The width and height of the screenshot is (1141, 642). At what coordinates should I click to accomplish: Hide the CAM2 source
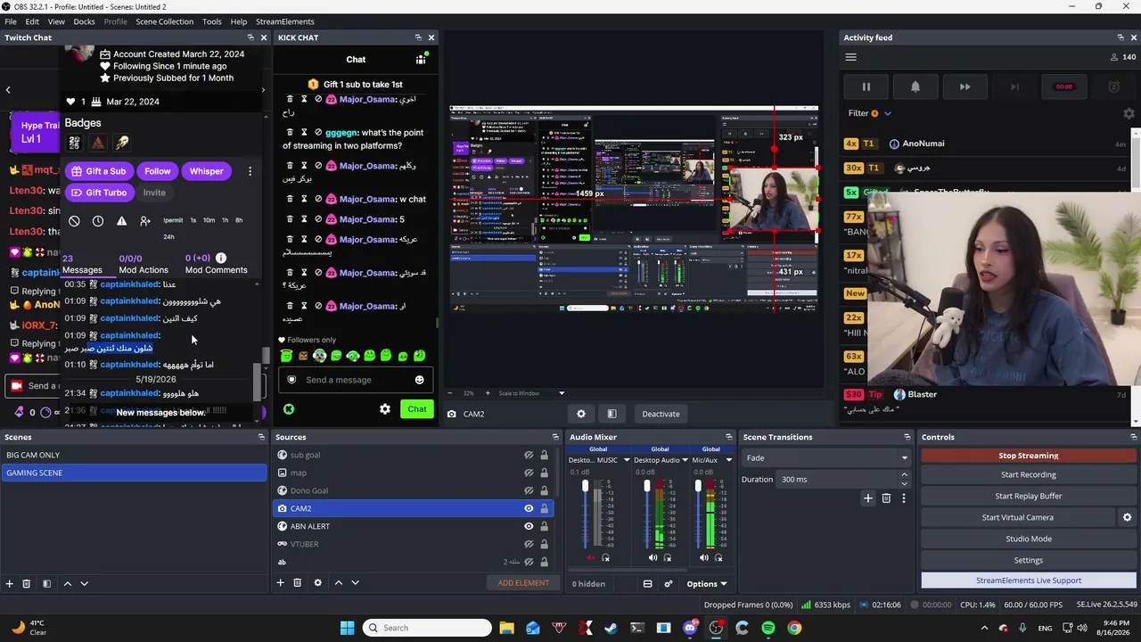click(x=529, y=508)
